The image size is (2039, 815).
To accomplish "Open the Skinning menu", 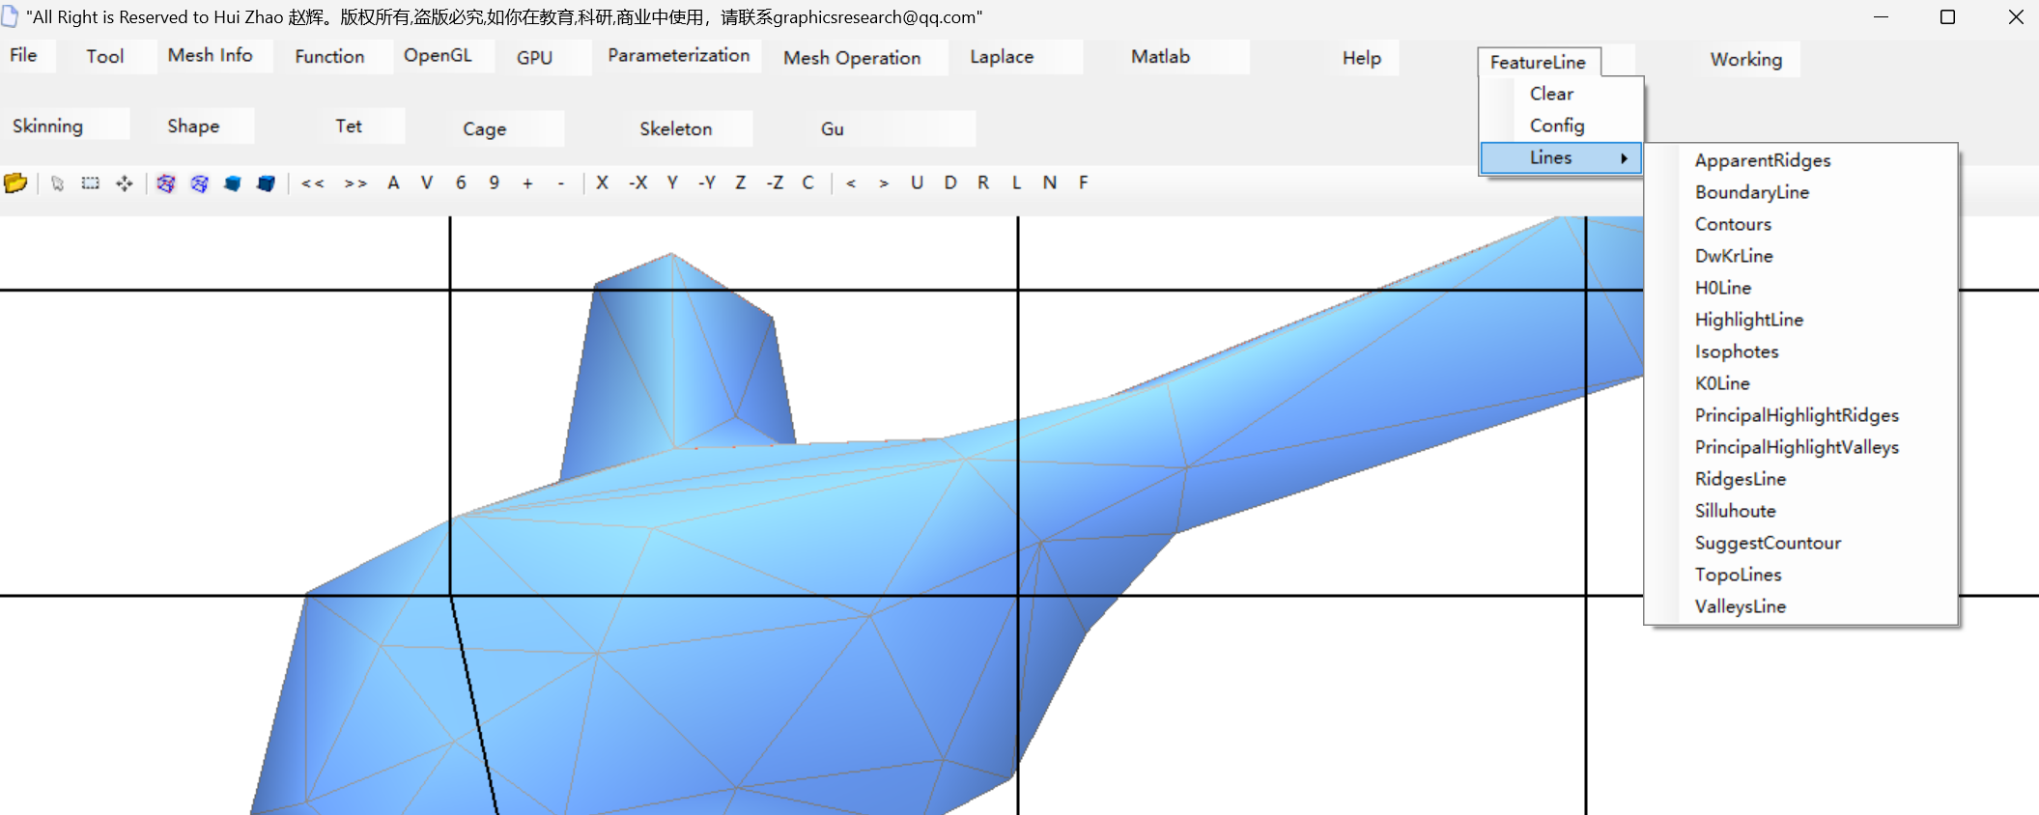I will click(47, 126).
